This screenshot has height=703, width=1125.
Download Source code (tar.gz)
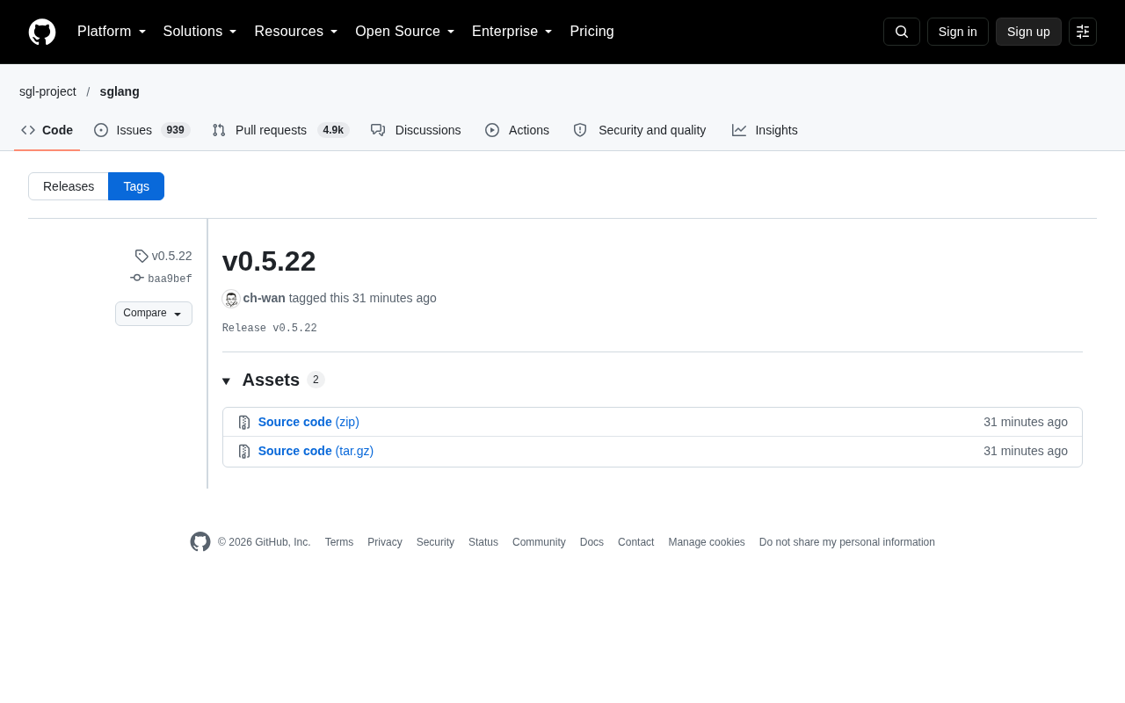[x=316, y=451]
